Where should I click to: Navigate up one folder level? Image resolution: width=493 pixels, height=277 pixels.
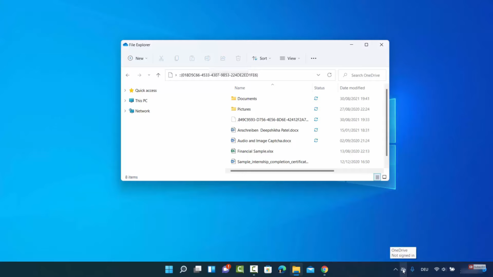[158, 75]
